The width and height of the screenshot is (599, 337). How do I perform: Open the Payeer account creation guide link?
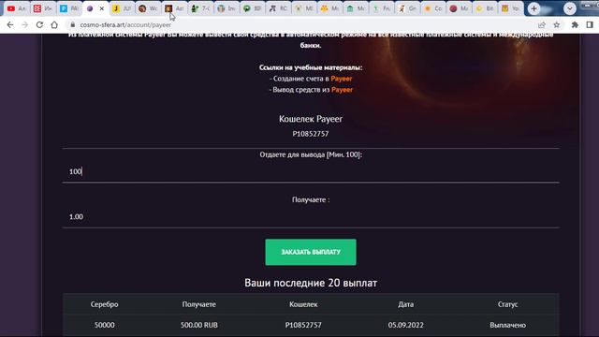[x=341, y=79]
